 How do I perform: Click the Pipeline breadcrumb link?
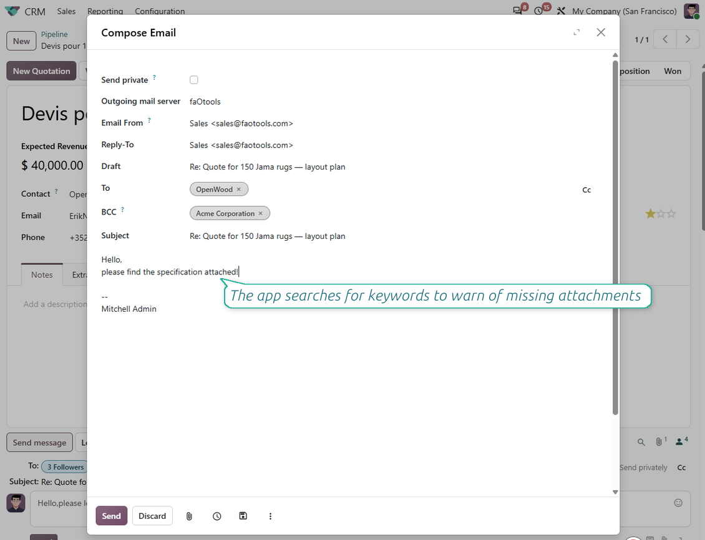coord(54,34)
